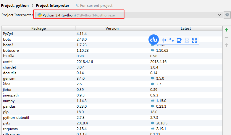The height and width of the screenshot is (135, 231).
Task: Select the bz2file package row
Action: 112,56
